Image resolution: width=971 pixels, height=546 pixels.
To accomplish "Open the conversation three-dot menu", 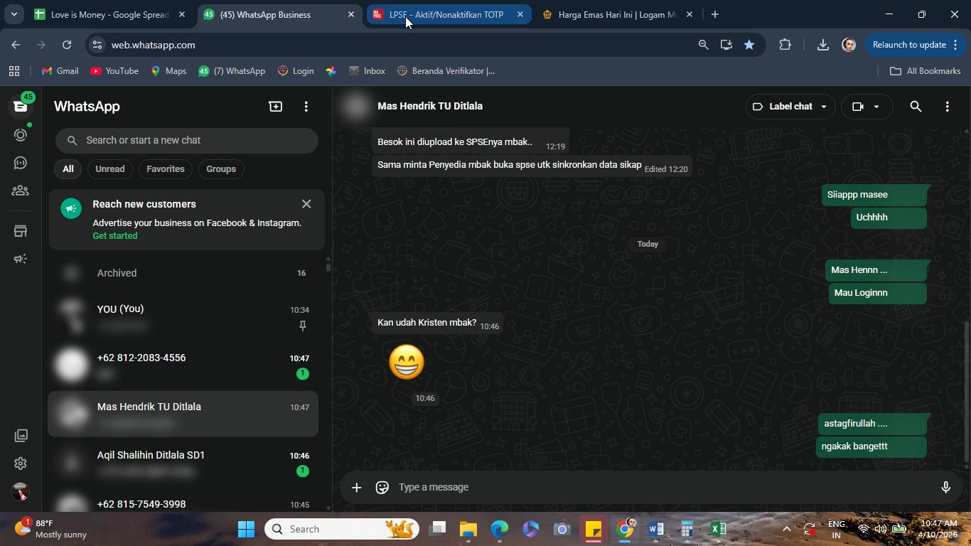I will click(947, 107).
